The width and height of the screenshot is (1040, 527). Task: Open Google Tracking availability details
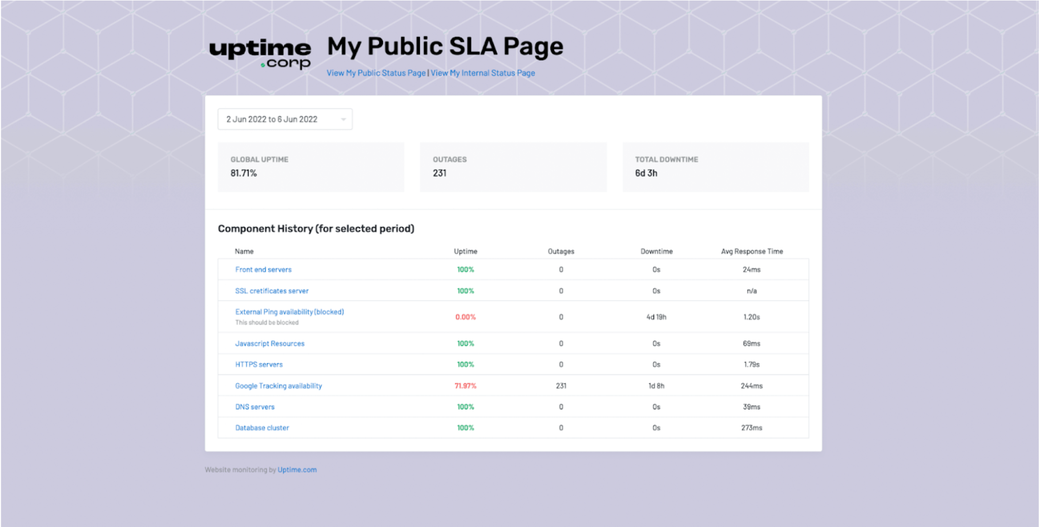279,386
